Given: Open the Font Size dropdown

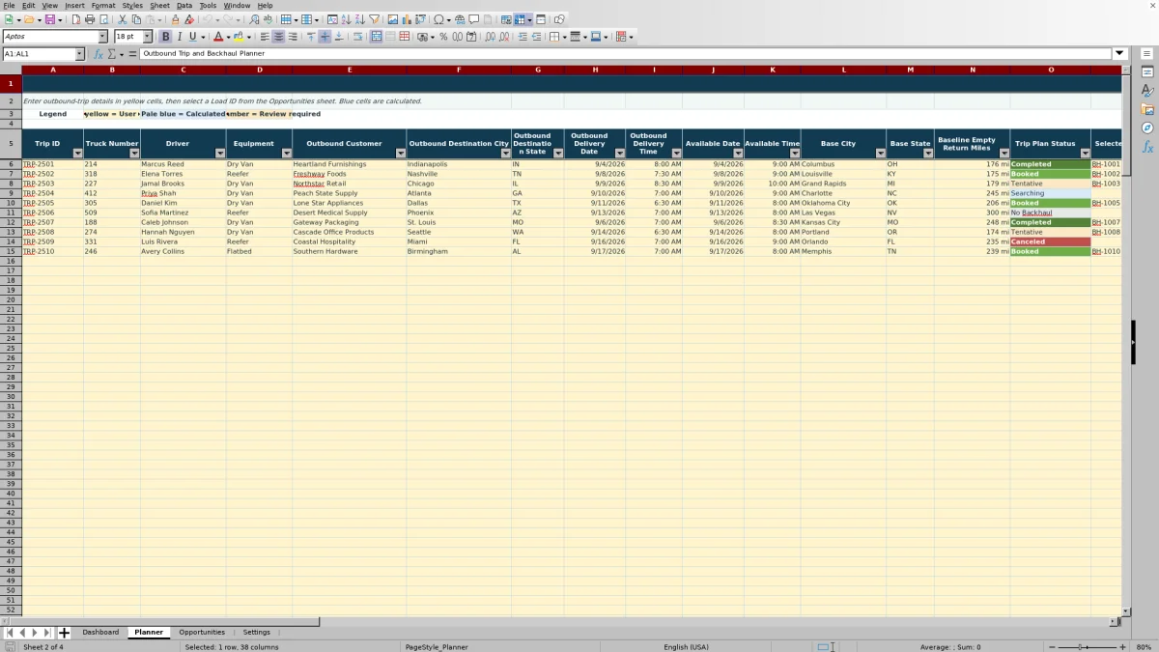Looking at the screenshot, I should point(147,37).
